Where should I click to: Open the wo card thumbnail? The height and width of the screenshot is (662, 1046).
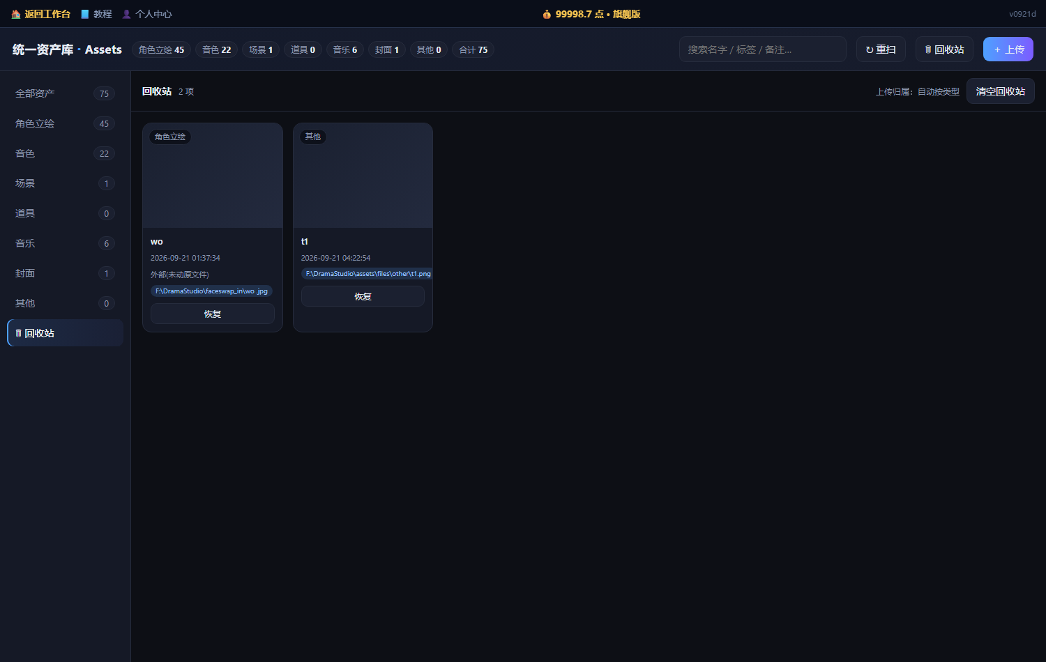point(213,176)
